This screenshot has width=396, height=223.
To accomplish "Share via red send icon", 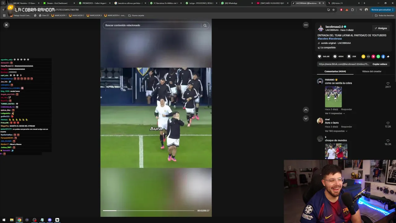I will click(373, 56).
